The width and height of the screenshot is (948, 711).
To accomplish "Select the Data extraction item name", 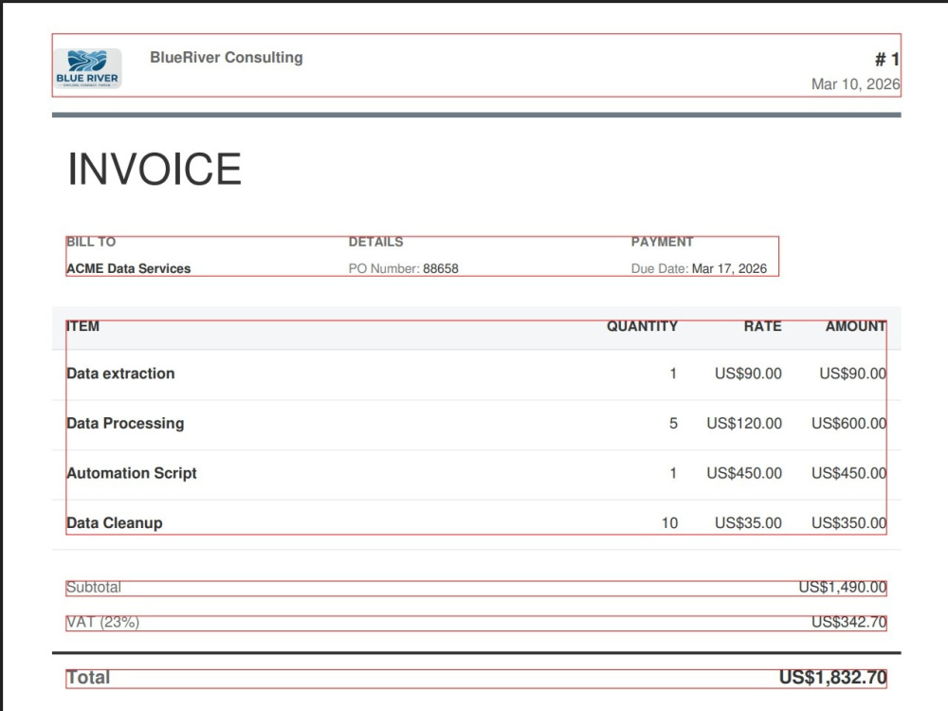I will point(121,374).
